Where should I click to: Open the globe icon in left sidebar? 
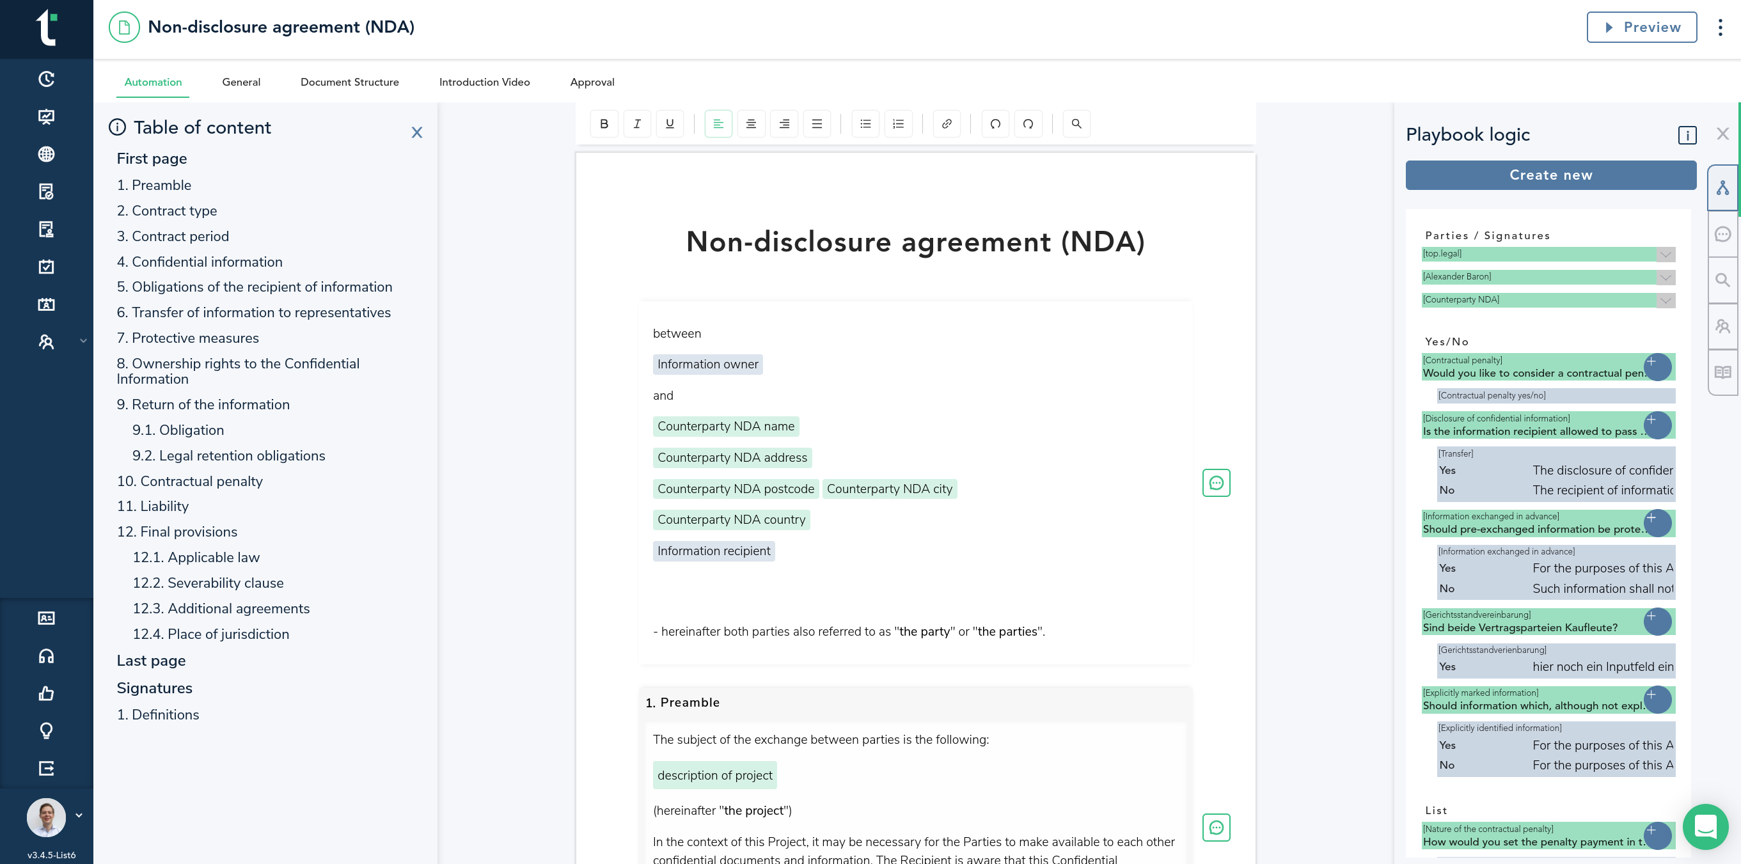click(x=46, y=154)
